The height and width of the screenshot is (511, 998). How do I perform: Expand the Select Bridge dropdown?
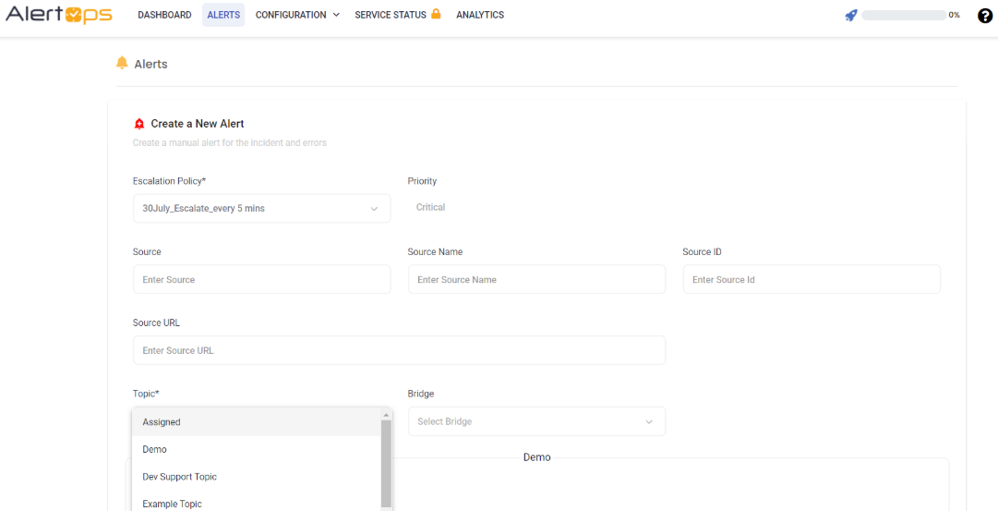(x=536, y=421)
